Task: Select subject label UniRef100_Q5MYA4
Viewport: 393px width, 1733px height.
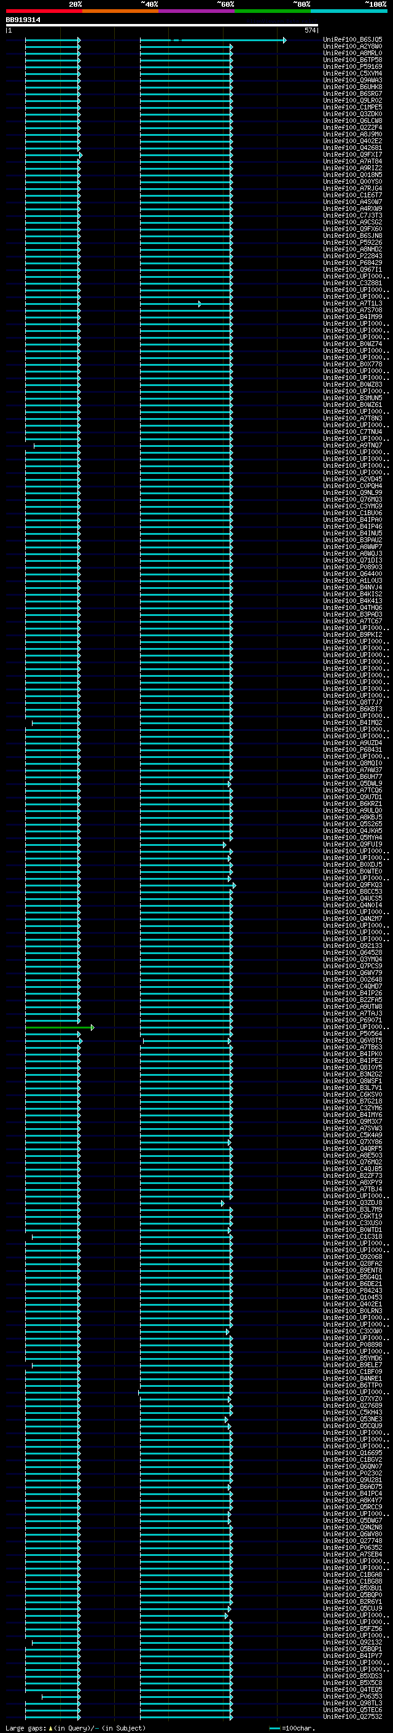Action: pyautogui.click(x=352, y=839)
